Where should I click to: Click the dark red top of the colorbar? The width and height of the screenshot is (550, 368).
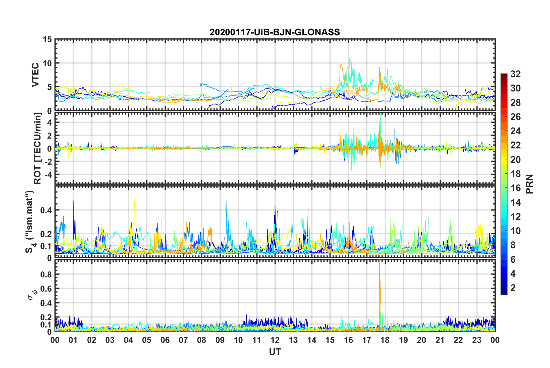504,76
